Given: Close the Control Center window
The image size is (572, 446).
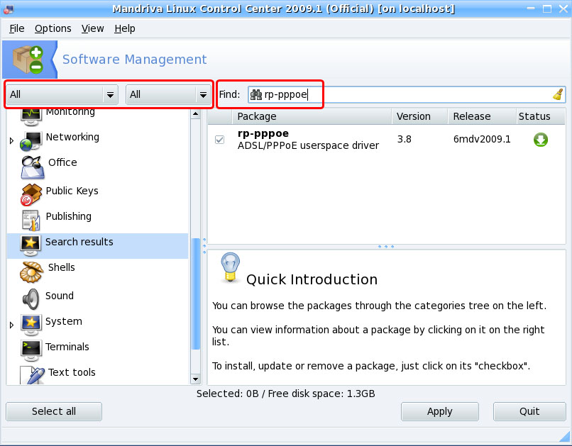Looking at the screenshot, I should (563, 9).
